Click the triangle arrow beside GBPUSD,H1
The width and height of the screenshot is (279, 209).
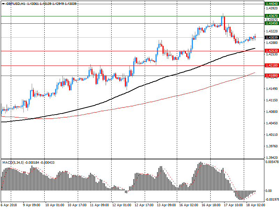click(3, 4)
